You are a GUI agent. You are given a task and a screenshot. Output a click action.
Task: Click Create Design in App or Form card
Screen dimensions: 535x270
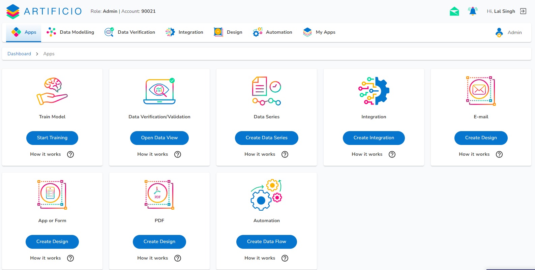(52, 242)
